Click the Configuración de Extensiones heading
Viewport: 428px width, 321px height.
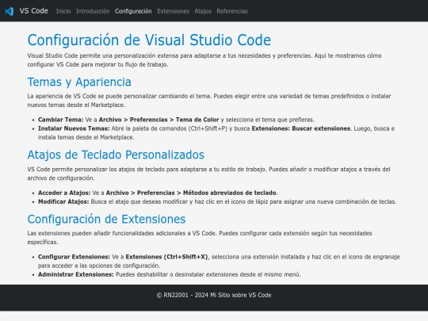click(106, 219)
